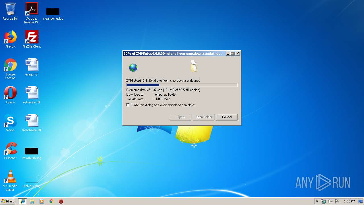Open Google Chrome desktop shortcut
The height and width of the screenshot is (205, 364).
pos(10,69)
